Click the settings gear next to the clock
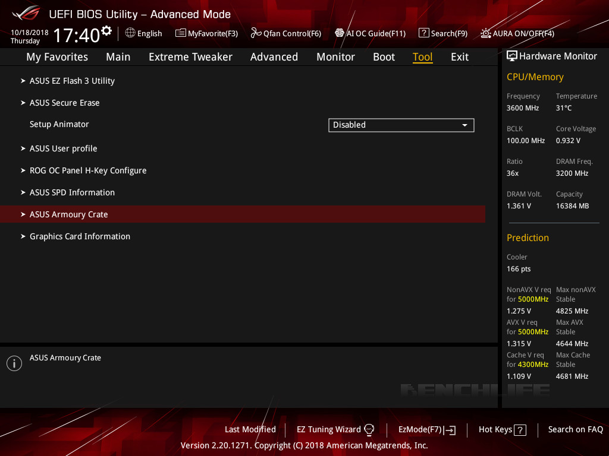The width and height of the screenshot is (609, 456). pos(106,30)
